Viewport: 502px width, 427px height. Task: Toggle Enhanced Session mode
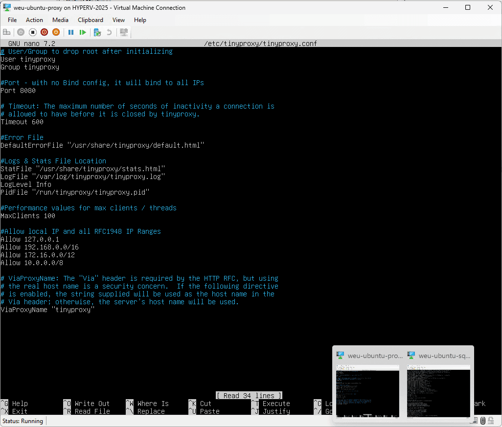coord(123,32)
